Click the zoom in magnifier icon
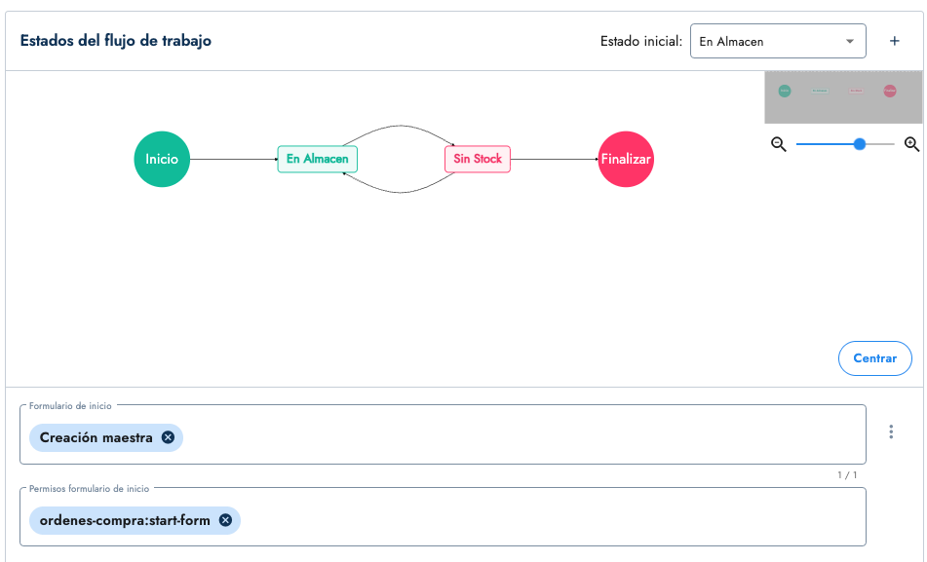Viewport: 927px width, 562px height. pyautogui.click(x=911, y=144)
